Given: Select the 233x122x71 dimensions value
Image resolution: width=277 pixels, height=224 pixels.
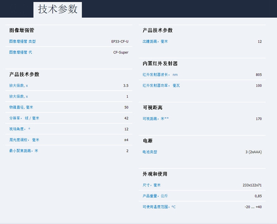Looking at the screenshot, I should (x=252, y=185).
